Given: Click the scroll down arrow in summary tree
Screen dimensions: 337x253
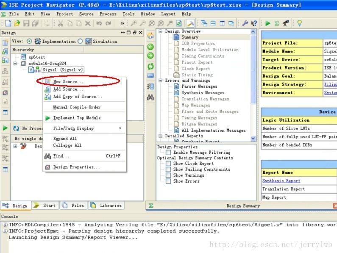Looking at the screenshot, I should coord(253,139).
